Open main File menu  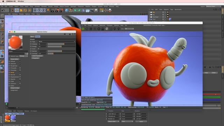coord(2,6)
